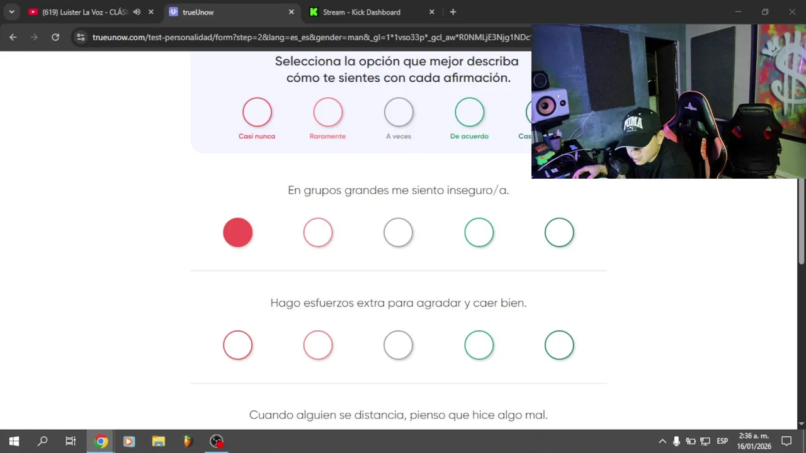Mute the YouTube tab via its speaker icon

[137, 12]
